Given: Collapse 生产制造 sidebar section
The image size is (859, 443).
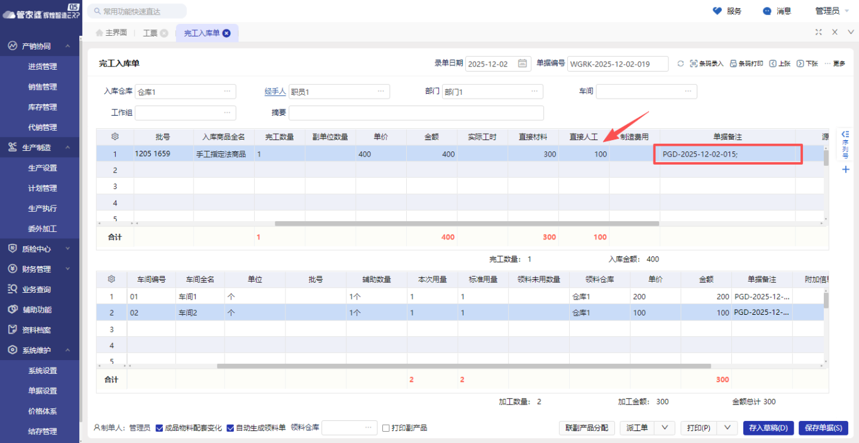Looking at the screenshot, I should pyautogui.click(x=67, y=148).
